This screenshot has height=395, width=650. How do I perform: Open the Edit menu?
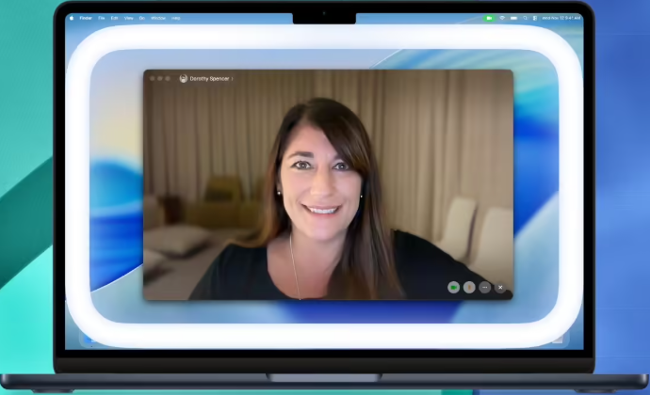tap(114, 18)
